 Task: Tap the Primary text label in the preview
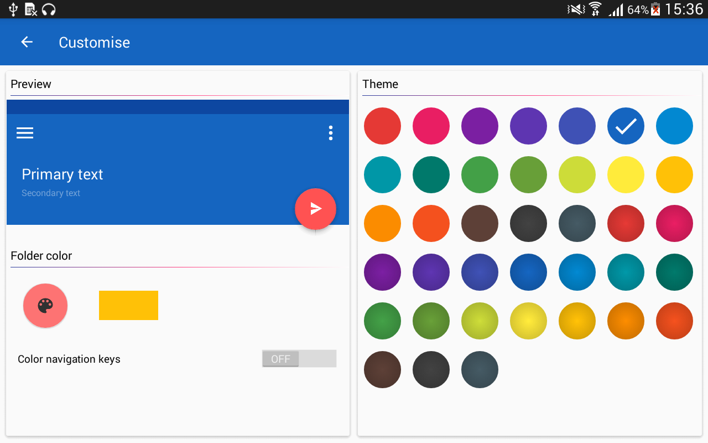pos(62,174)
